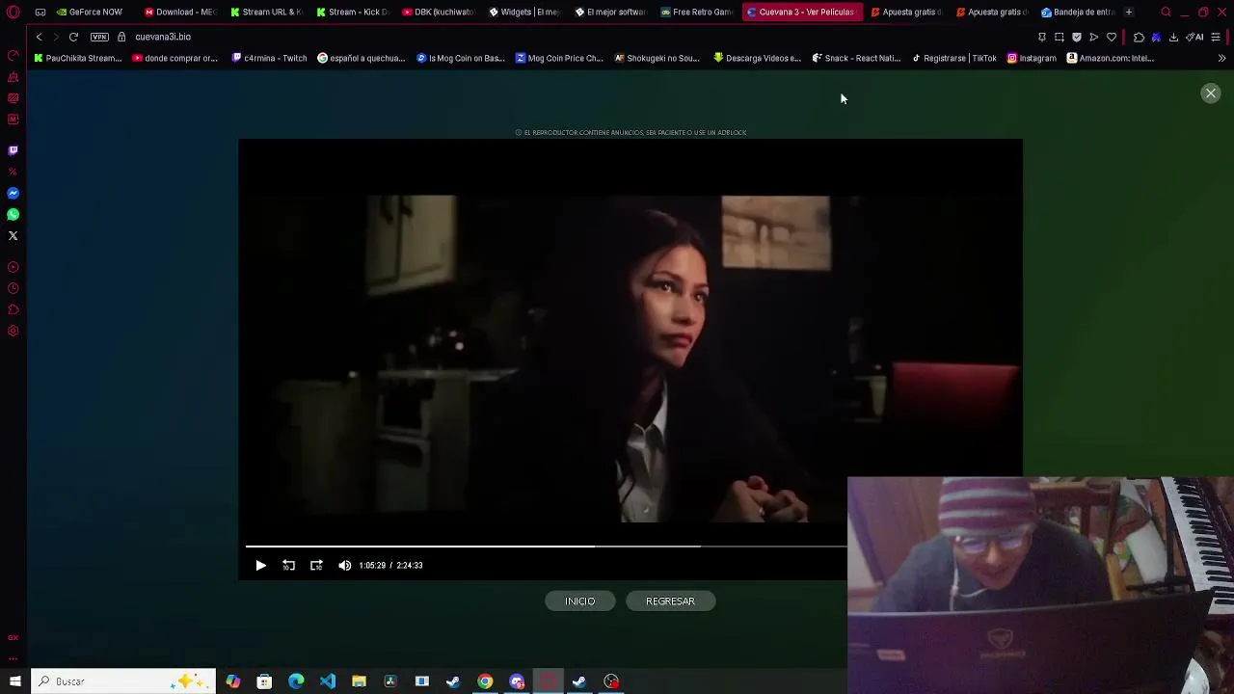Viewport: 1234px width, 694px height.
Task: Rewind the video 10 seconds
Action: [x=288, y=566]
